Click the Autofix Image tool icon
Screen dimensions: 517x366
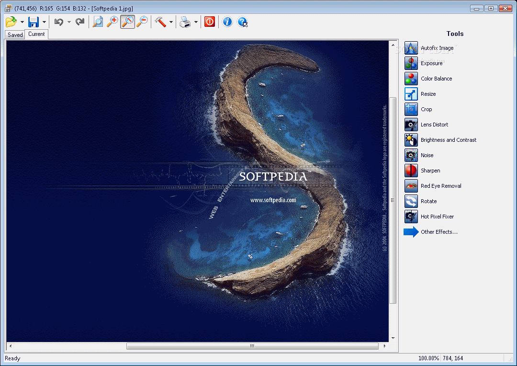click(411, 48)
